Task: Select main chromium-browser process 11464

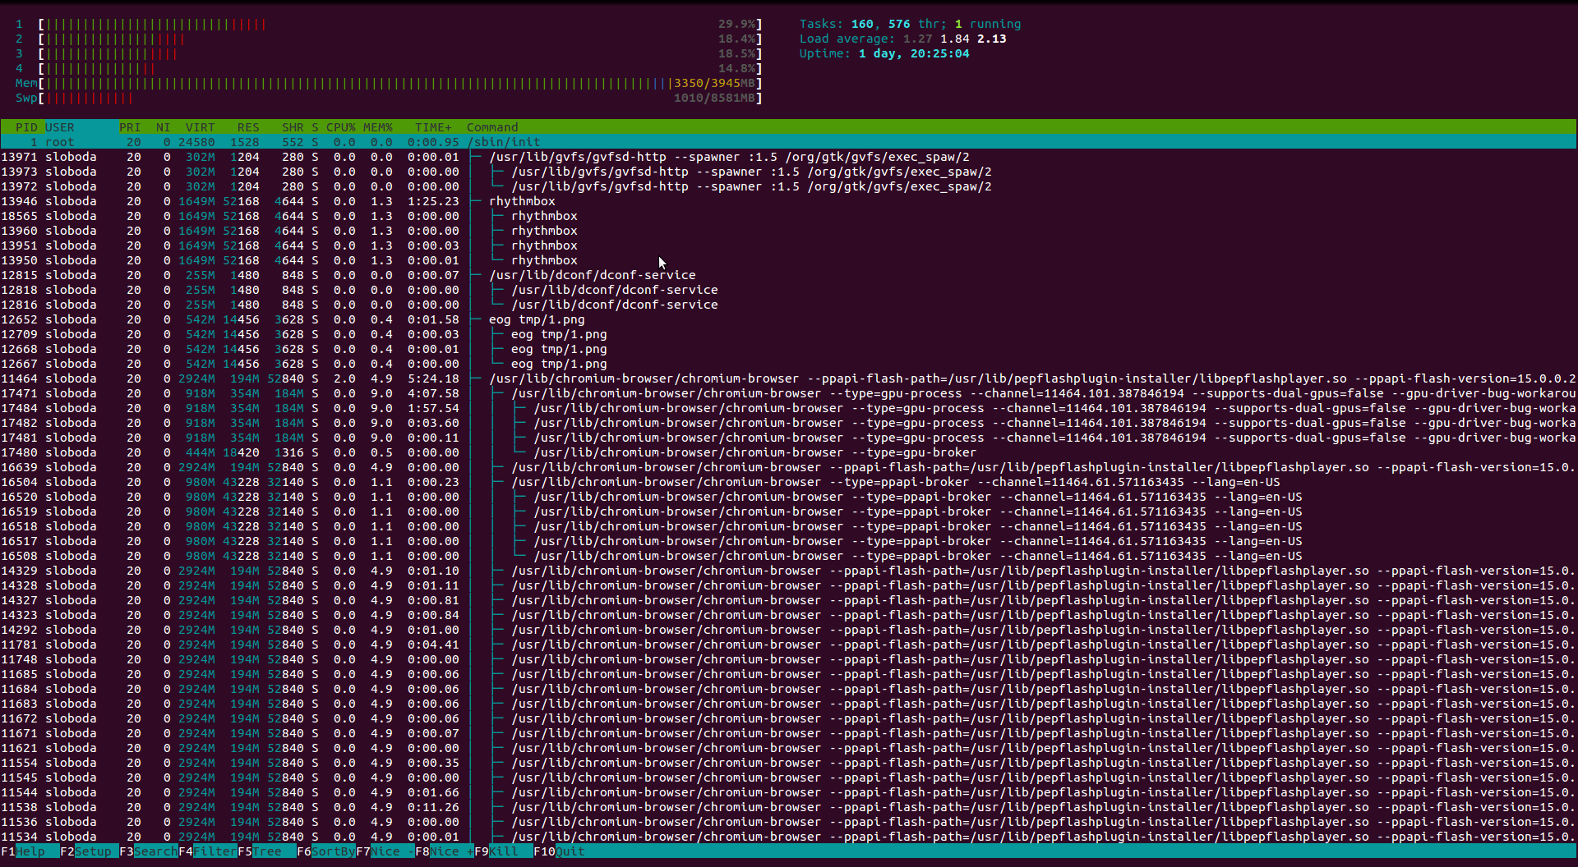Action: 788,378
